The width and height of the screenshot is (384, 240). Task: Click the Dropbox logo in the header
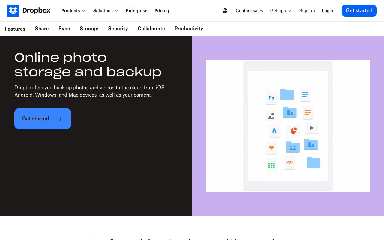click(29, 11)
